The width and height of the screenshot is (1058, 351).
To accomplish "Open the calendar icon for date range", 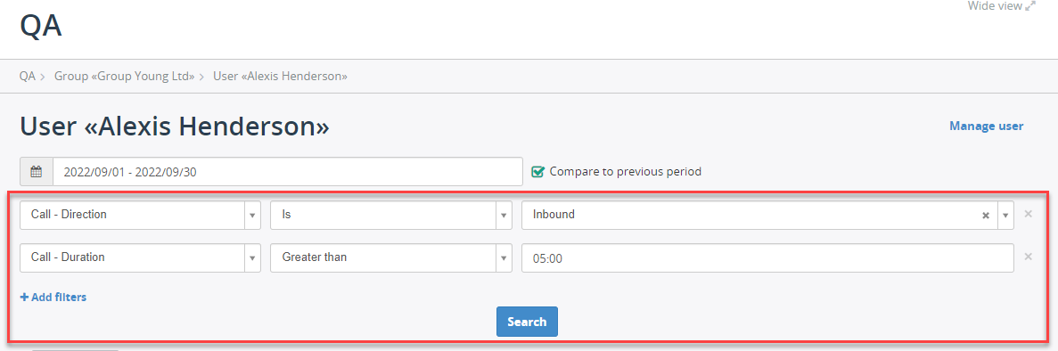I will click(37, 171).
